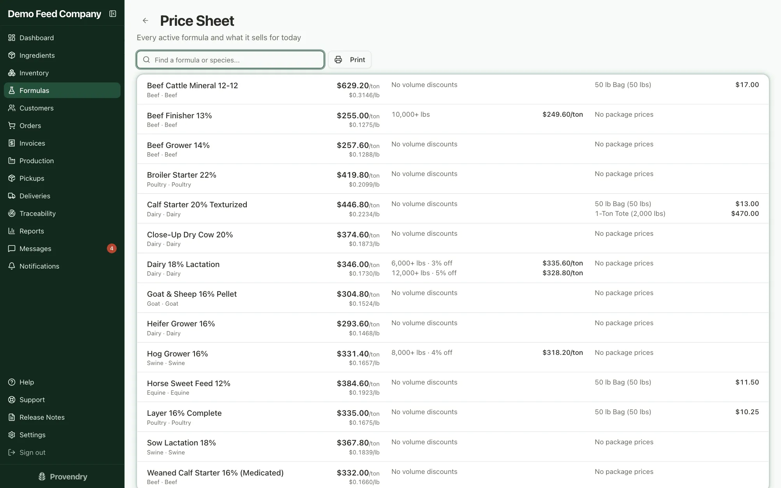Print the price sheet

point(349,60)
